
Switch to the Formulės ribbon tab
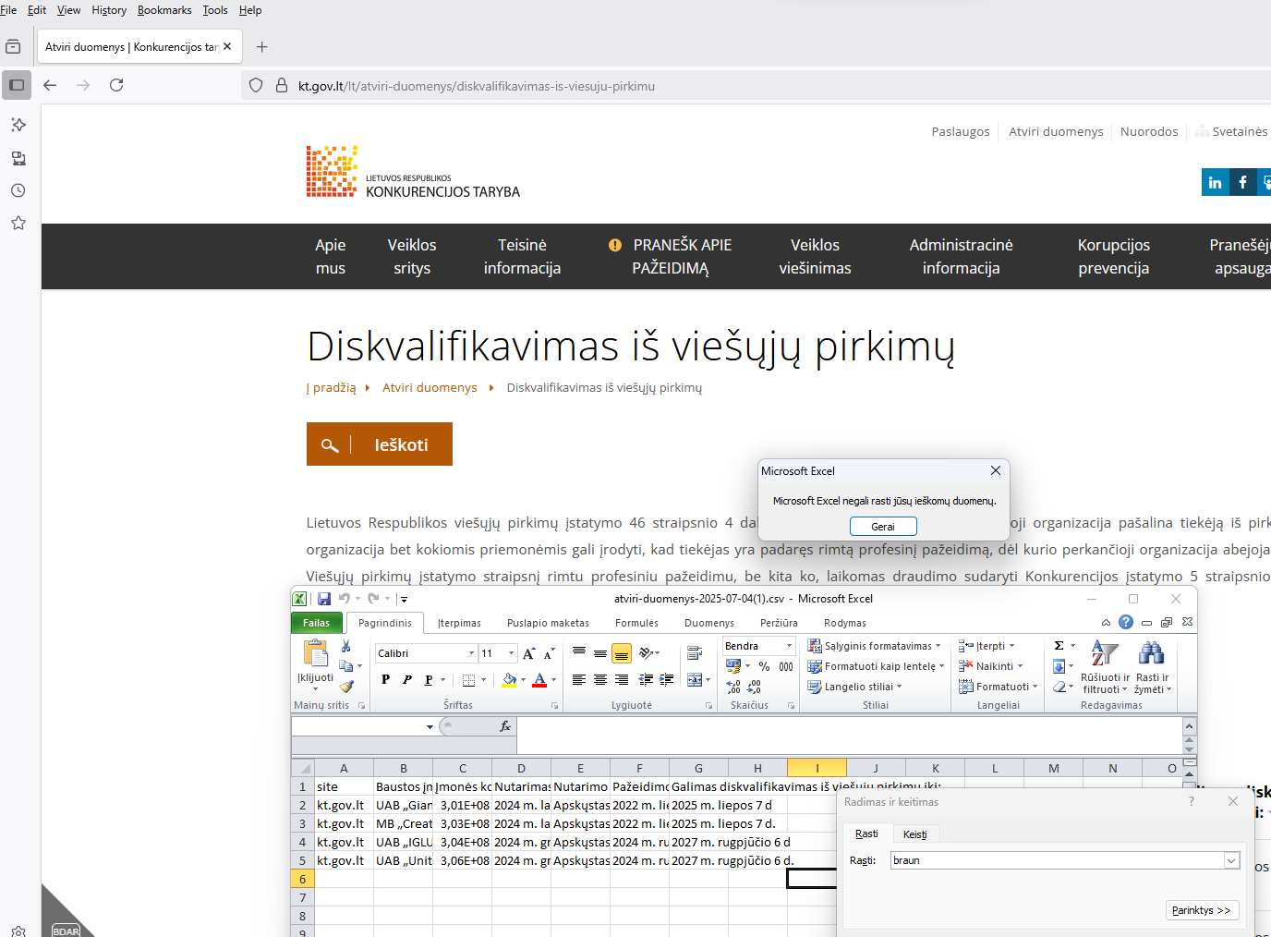pyautogui.click(x=636, y=623)
